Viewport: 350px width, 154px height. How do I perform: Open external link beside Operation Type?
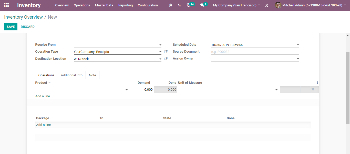[x=166, y=52]
